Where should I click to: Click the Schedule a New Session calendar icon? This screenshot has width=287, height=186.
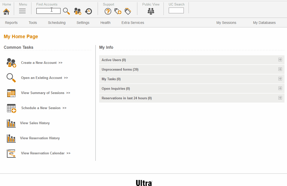(x=11, y=108)
